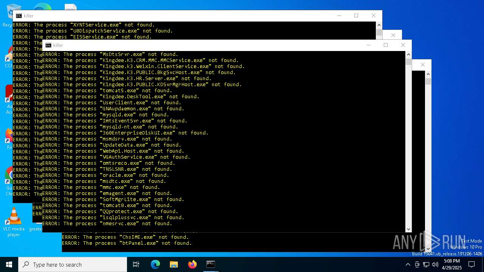Click the line mentioning "QQprotect.exe"
The image size is (484, 272).
(x=110, y=212)
